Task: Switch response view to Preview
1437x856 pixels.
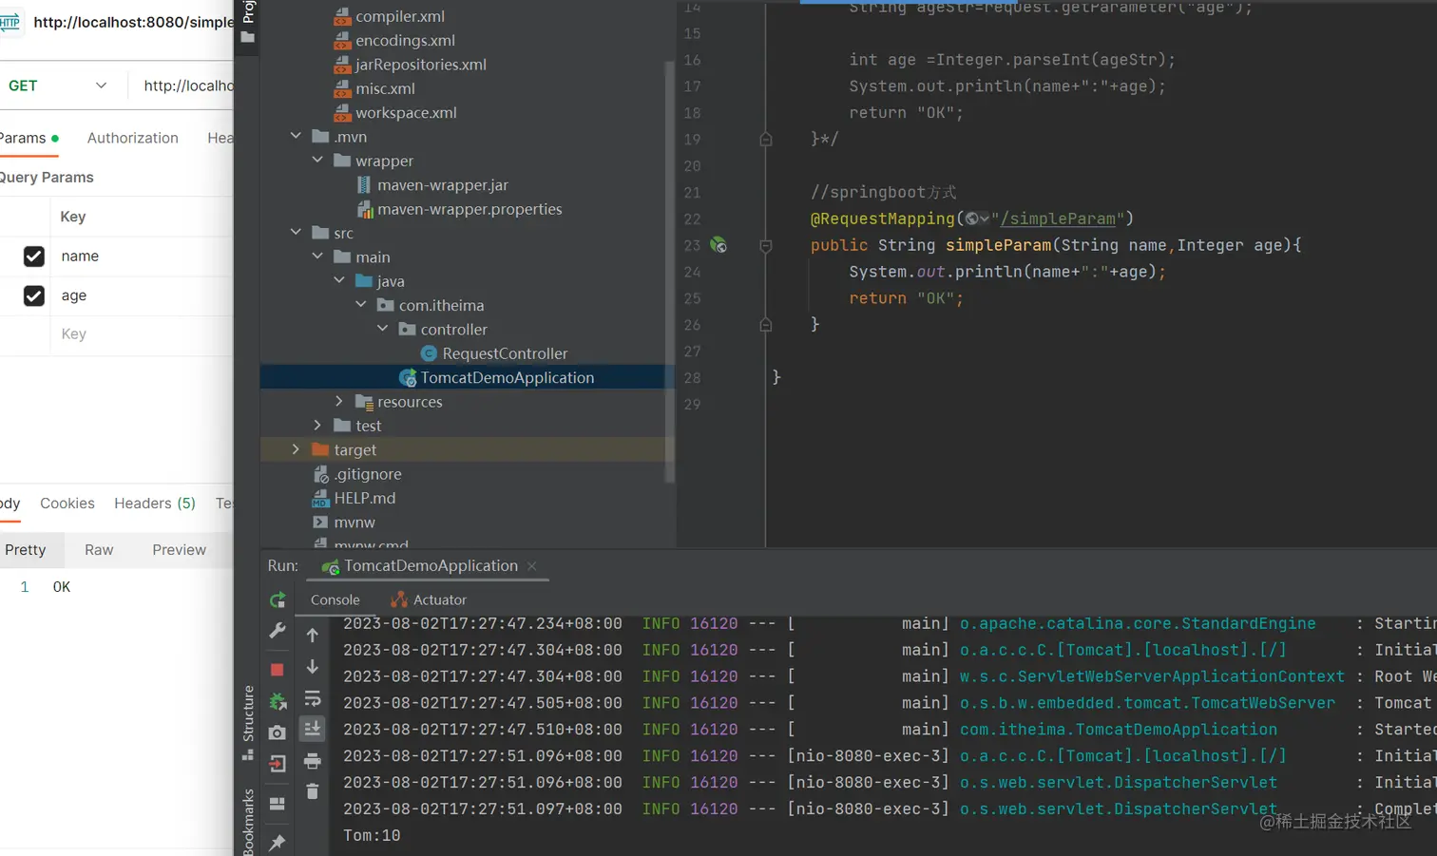Action: [179, 550]
